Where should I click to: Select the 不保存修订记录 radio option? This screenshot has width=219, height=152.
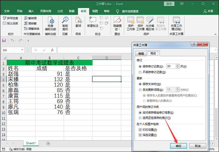(x=140, y=72)
